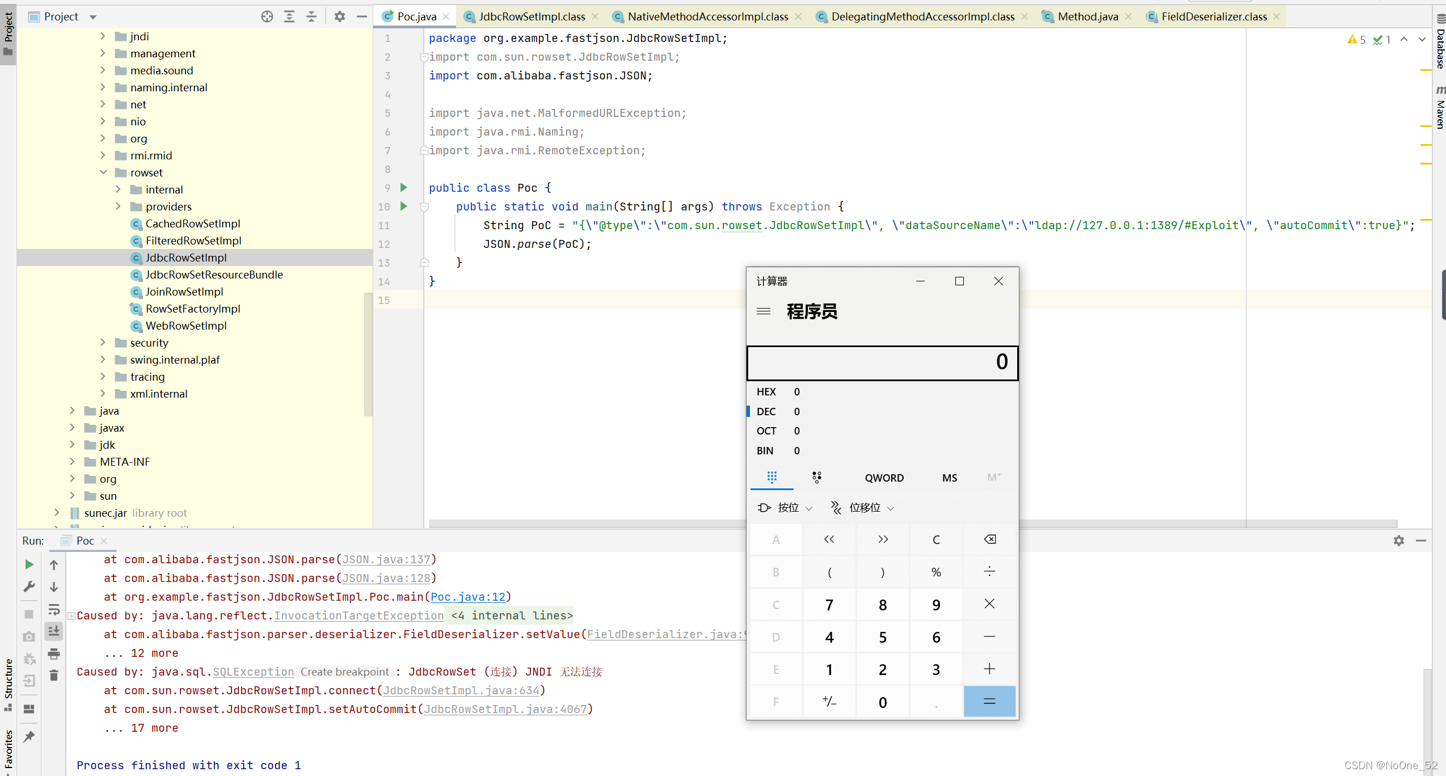The height and width of the screenshot is (776, 1446).
Task: Click the print icon in Run toolbar
Action: pyautogui.click(x=54, y=654)
